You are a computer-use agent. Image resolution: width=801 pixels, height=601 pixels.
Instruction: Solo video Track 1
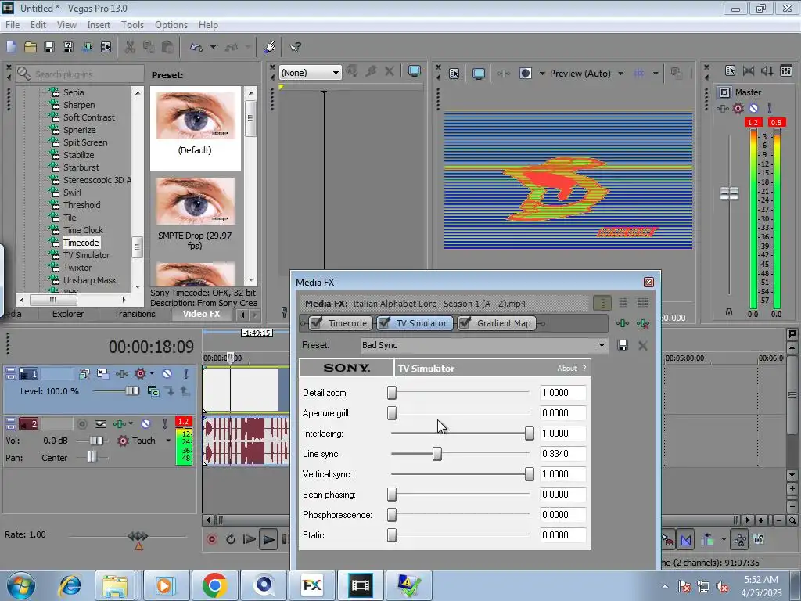coord(186,373)
